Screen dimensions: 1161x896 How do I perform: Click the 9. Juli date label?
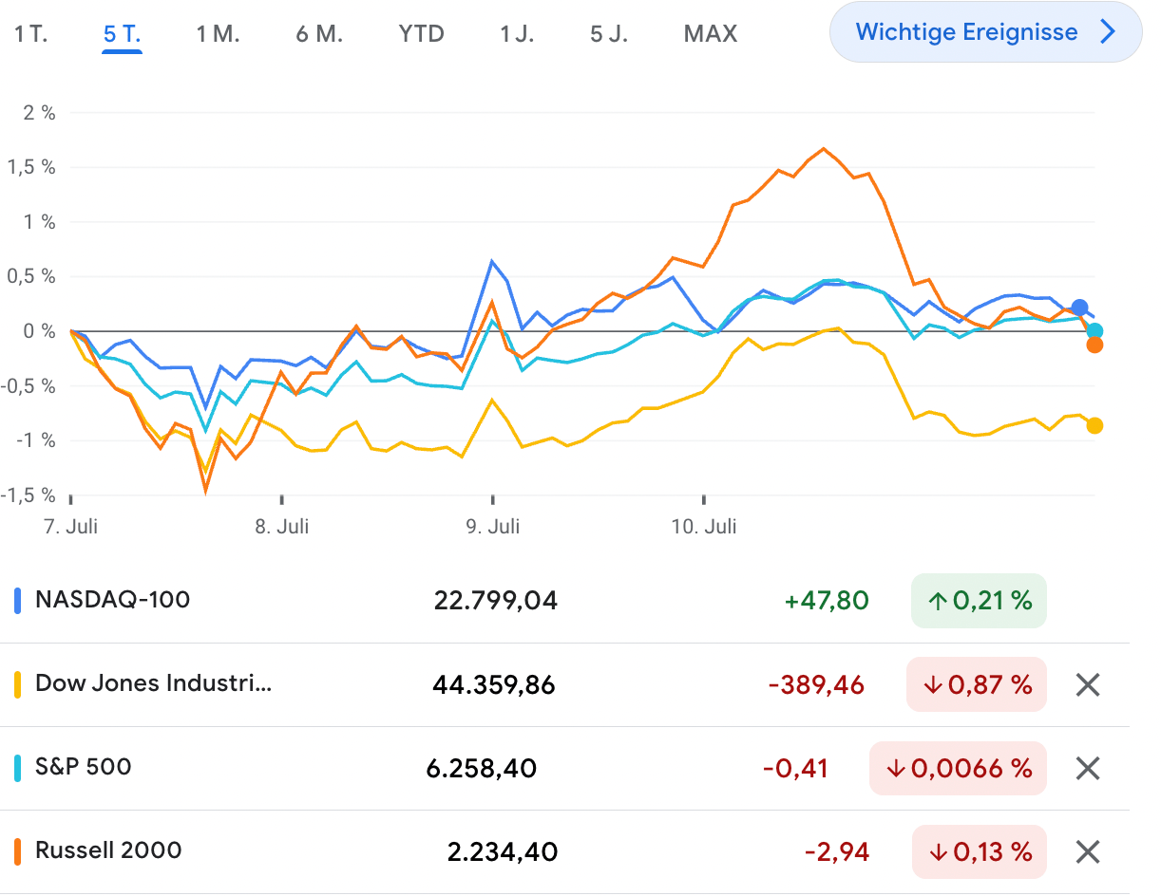tap(492, 527)
